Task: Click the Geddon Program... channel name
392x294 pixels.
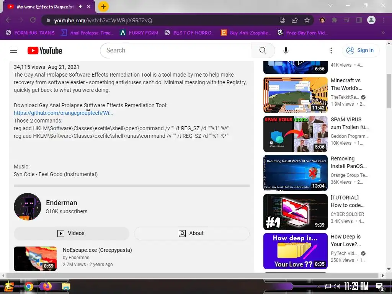Action: (x=350, y=136)
